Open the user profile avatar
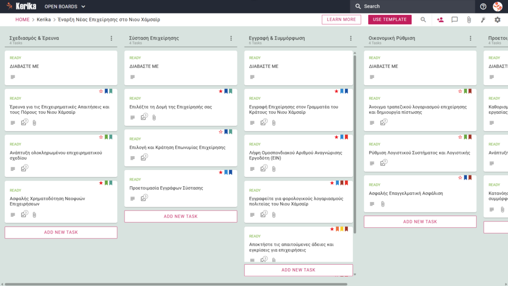 point(498,6)
